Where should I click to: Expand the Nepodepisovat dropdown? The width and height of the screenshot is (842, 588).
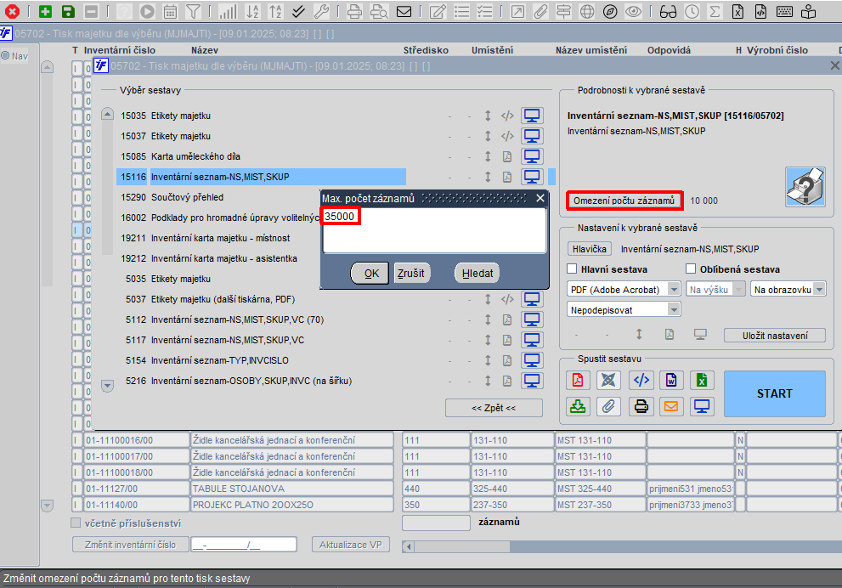click(x=624, y=310)
